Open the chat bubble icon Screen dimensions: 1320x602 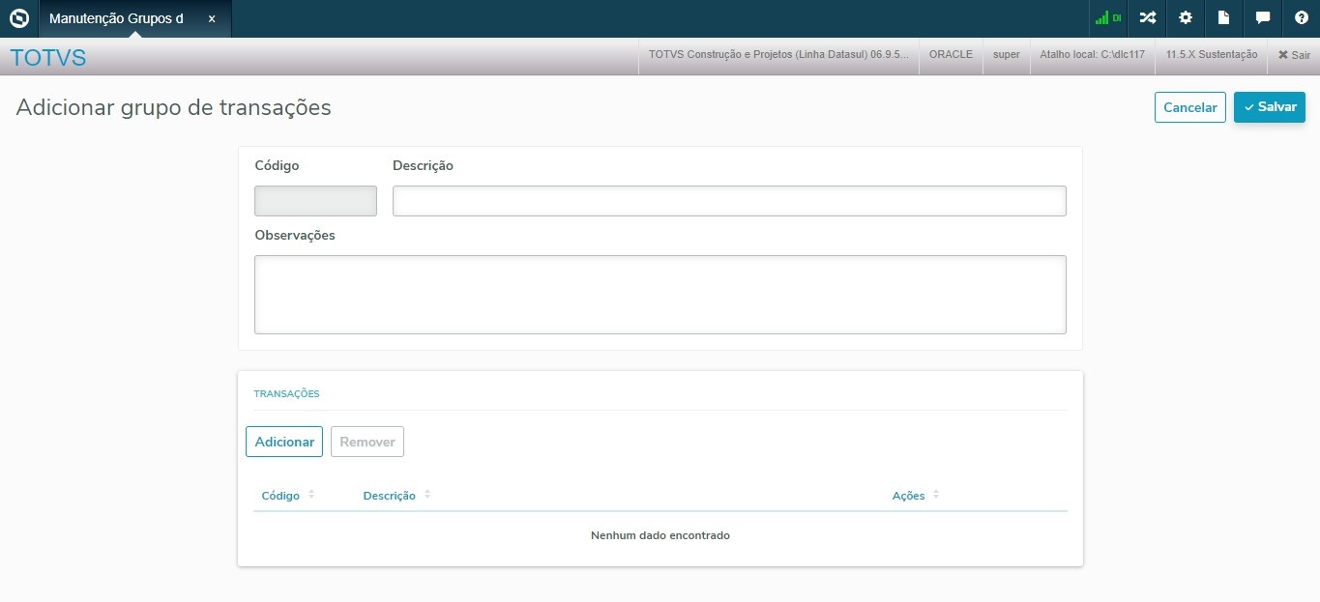1262,18
